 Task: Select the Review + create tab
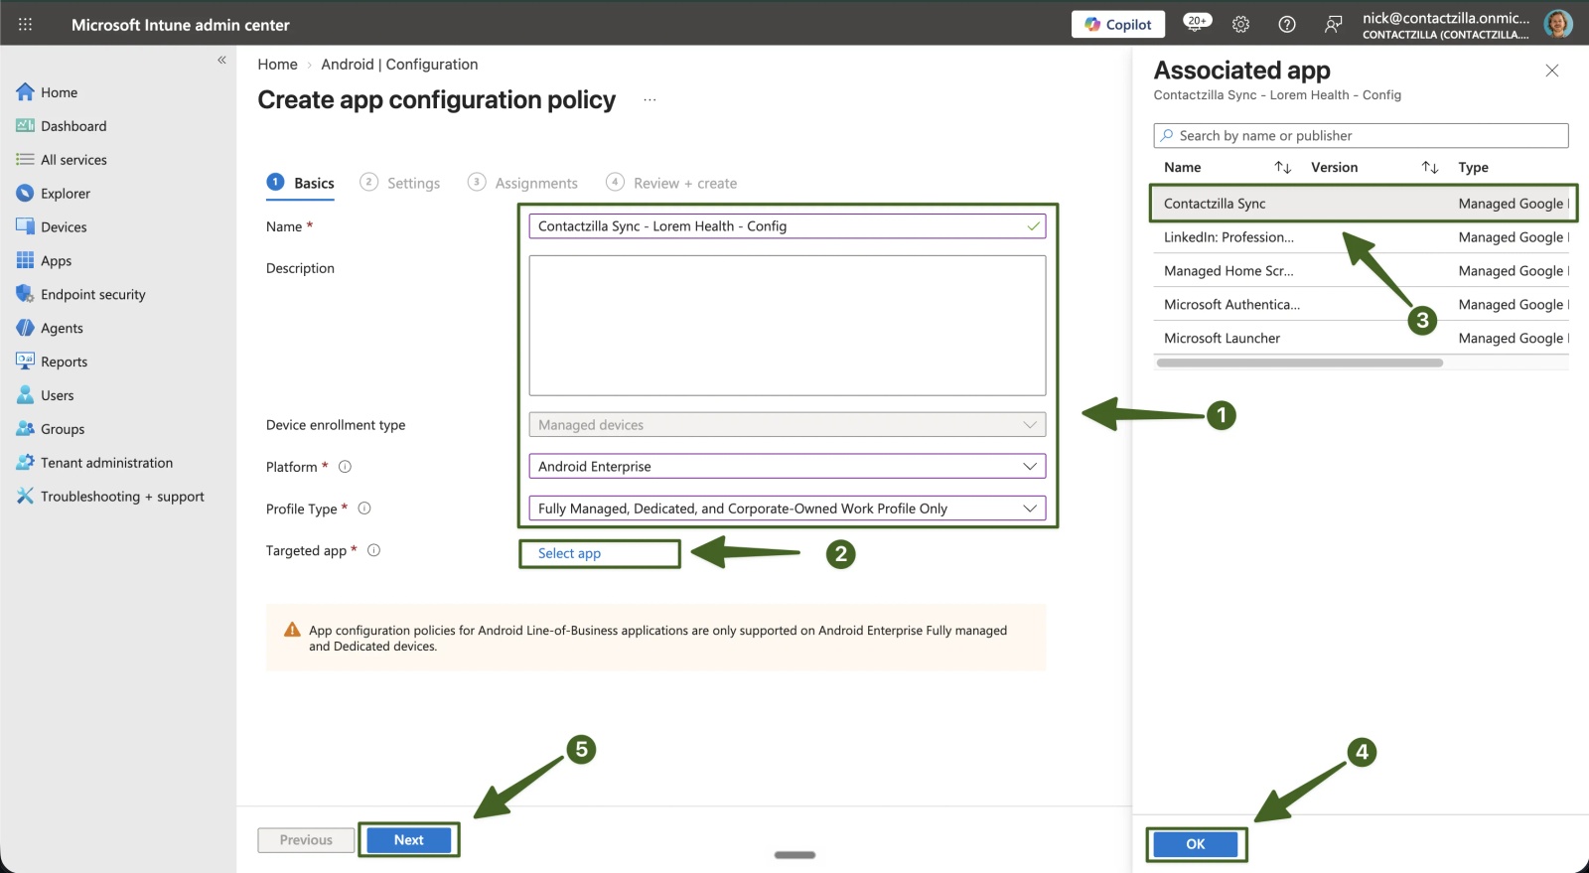click(x=672, y=183)
